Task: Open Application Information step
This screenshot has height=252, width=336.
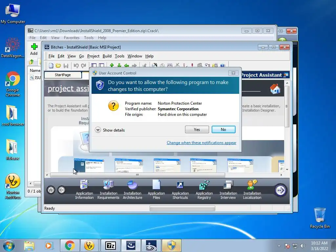Action: (84, 190)
